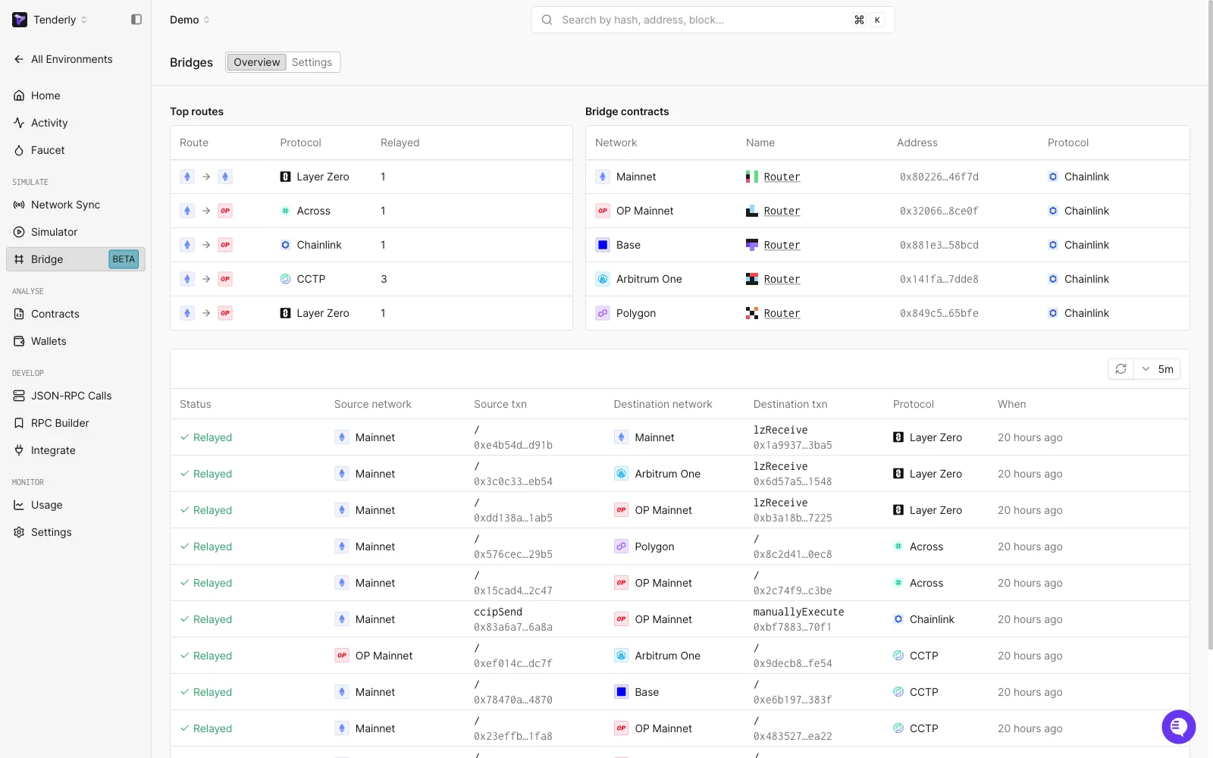Click the CCTP route row showing 3 relayed

click(x=371, y=279)
